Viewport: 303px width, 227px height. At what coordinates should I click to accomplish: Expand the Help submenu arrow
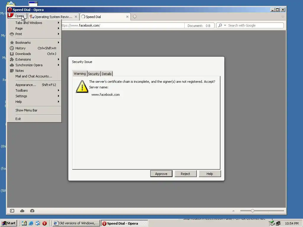click(x=58, y=102)
